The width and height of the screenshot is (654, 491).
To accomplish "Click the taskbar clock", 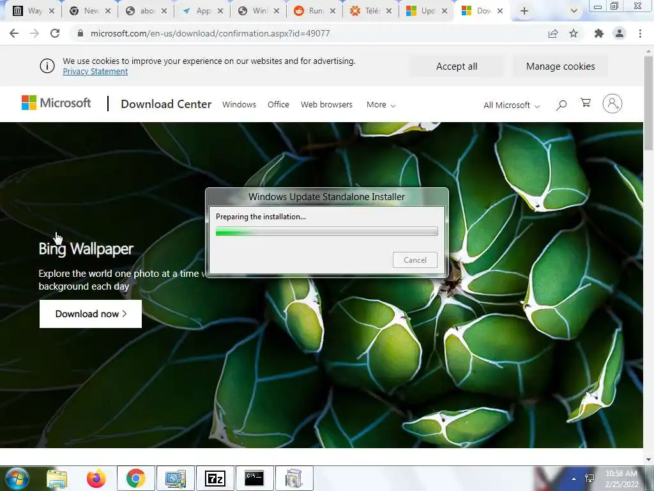I will pyautogui.click(x=621, y=479).
